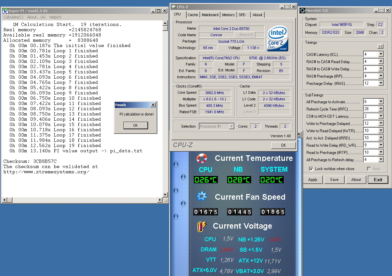Open Precharge Delay (tRAS) dropdown

[x=381, y=83]
